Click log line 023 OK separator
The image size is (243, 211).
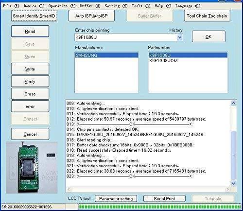tap(129, 176)
